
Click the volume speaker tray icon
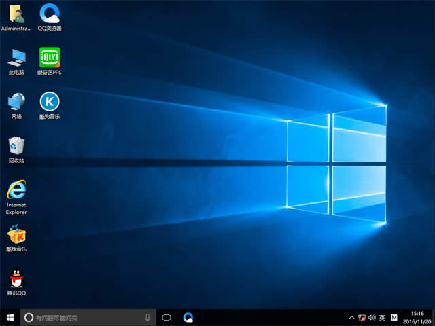[372, 317]
